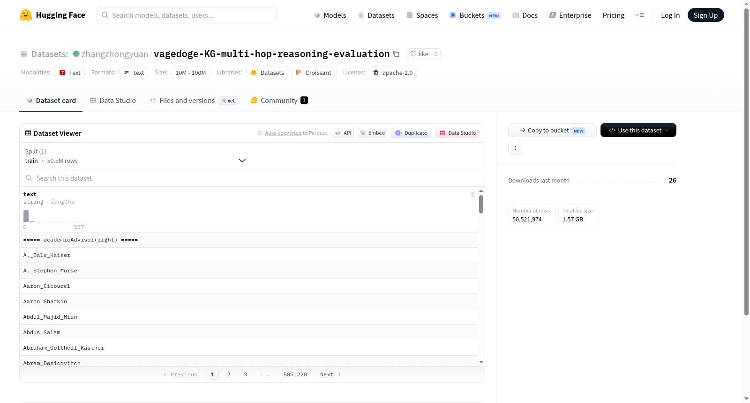The image size is (750, 403).
Task: Click the column sort arrows icon
Action: (472, 194)
